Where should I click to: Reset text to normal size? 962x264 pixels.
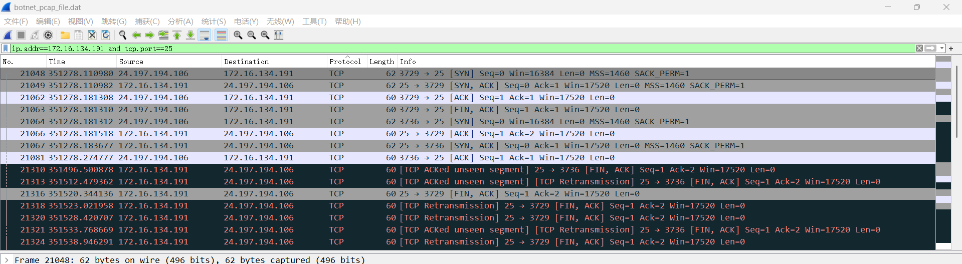(x=265, y=35)
